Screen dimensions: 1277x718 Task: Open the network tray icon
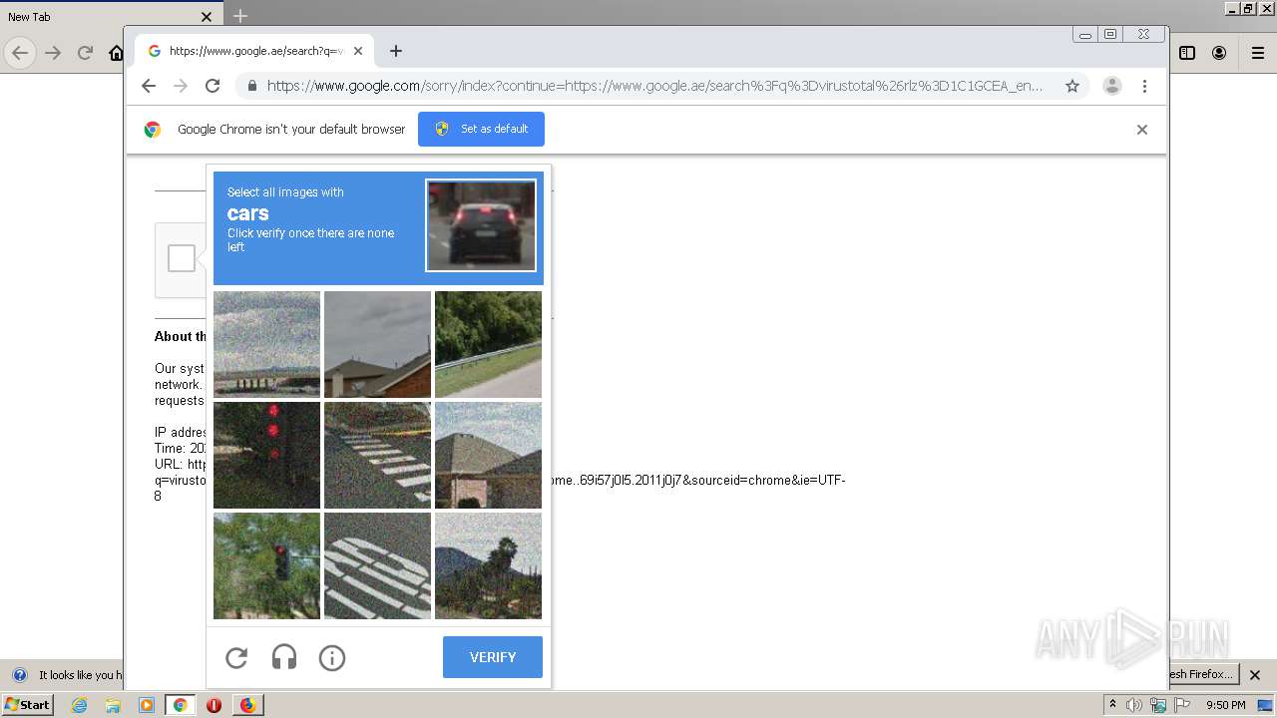1158,705
